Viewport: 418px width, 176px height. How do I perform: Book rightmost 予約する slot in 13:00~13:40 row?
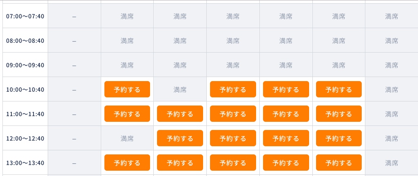point(339,163)
